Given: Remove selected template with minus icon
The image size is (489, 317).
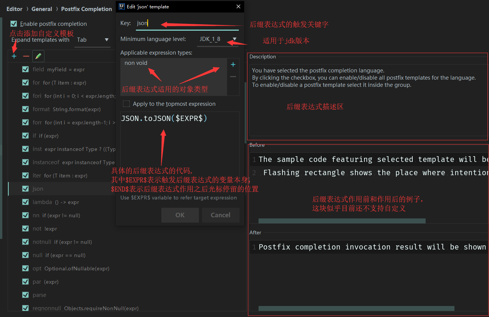Looking at the screenshot, I should (26, 56).
